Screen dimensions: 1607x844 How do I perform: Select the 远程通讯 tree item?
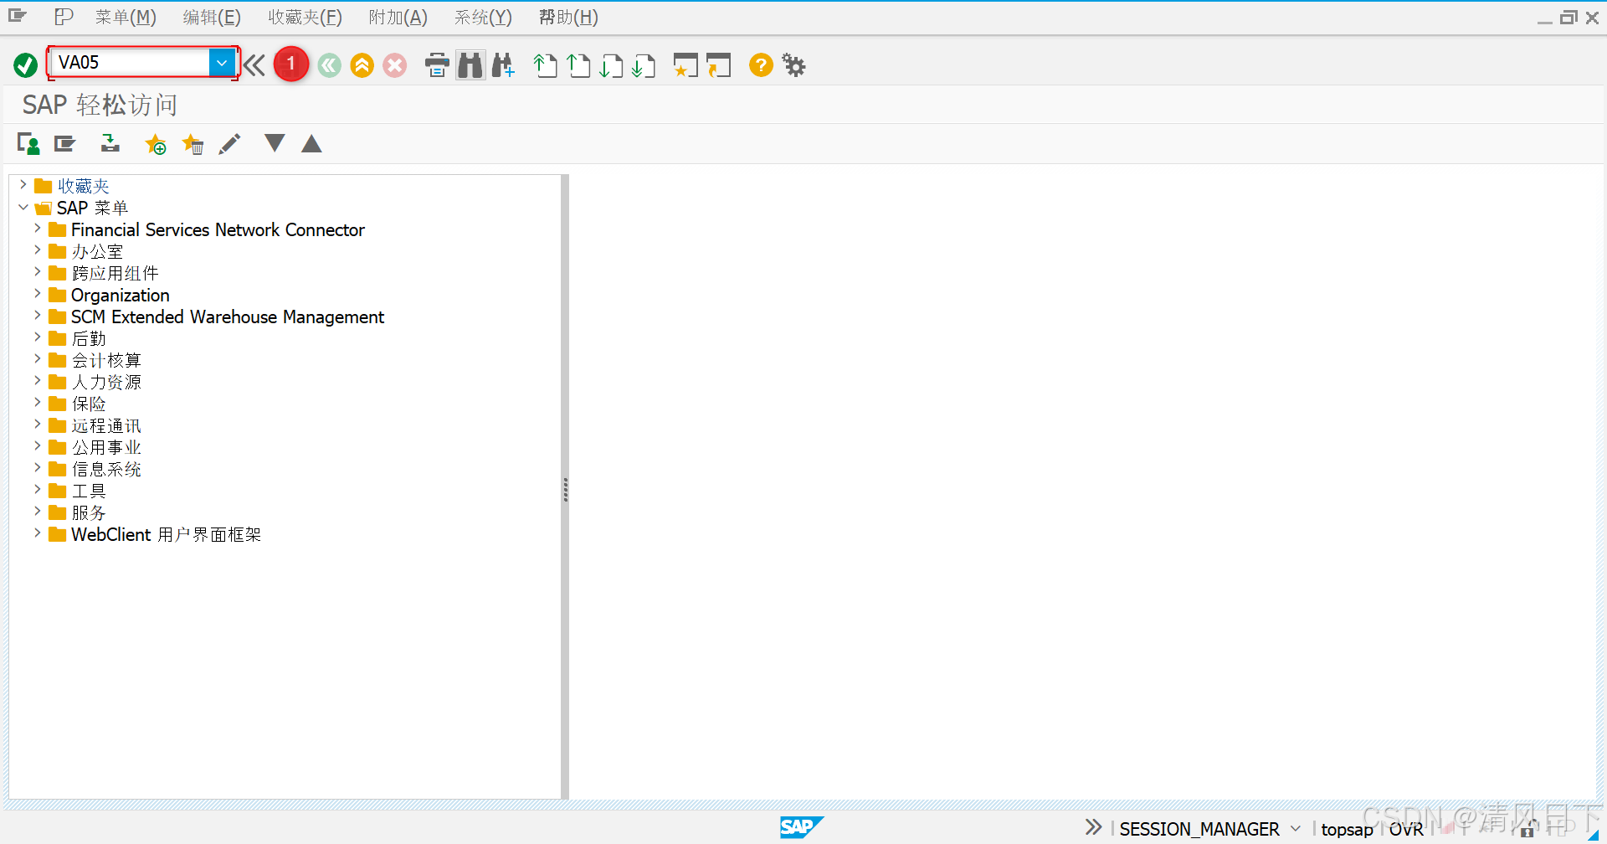click(x=106, y=425)
